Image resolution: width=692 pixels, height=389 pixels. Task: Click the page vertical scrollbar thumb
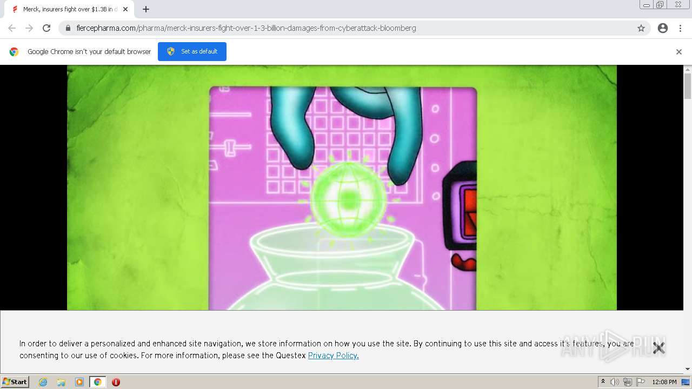click(688, 86)
